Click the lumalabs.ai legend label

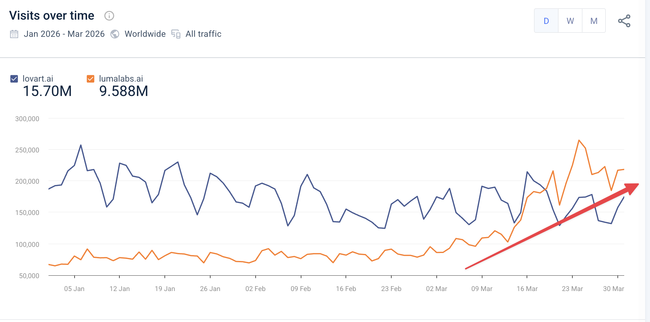(x=121, y=79)
